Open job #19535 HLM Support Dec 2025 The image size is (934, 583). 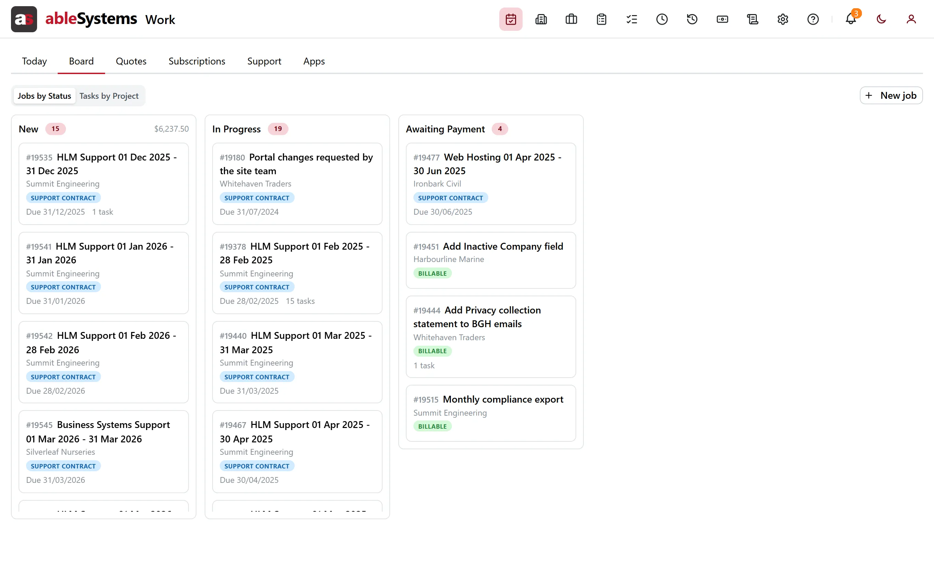pyautogui.click(x=103, y=184)
